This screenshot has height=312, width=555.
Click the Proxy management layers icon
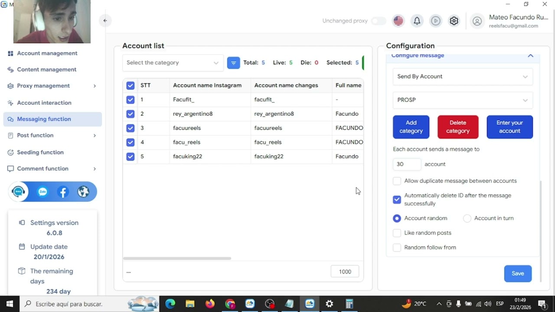coord(10,86)
